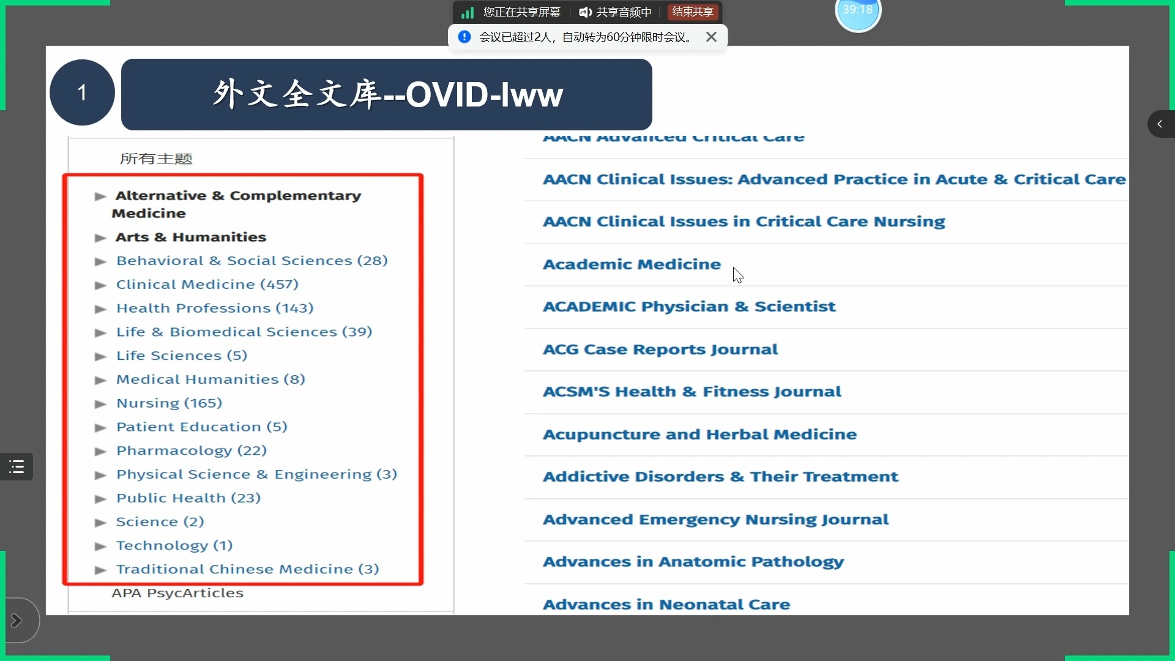The image size is (1175, 661).
Task: Open Behavioral & Social Sciences (28)
Action: (x=252, y=261)
